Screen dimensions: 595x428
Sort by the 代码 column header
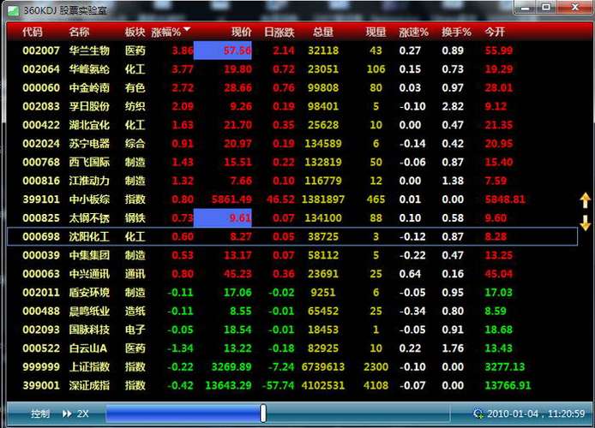[33, 32]
